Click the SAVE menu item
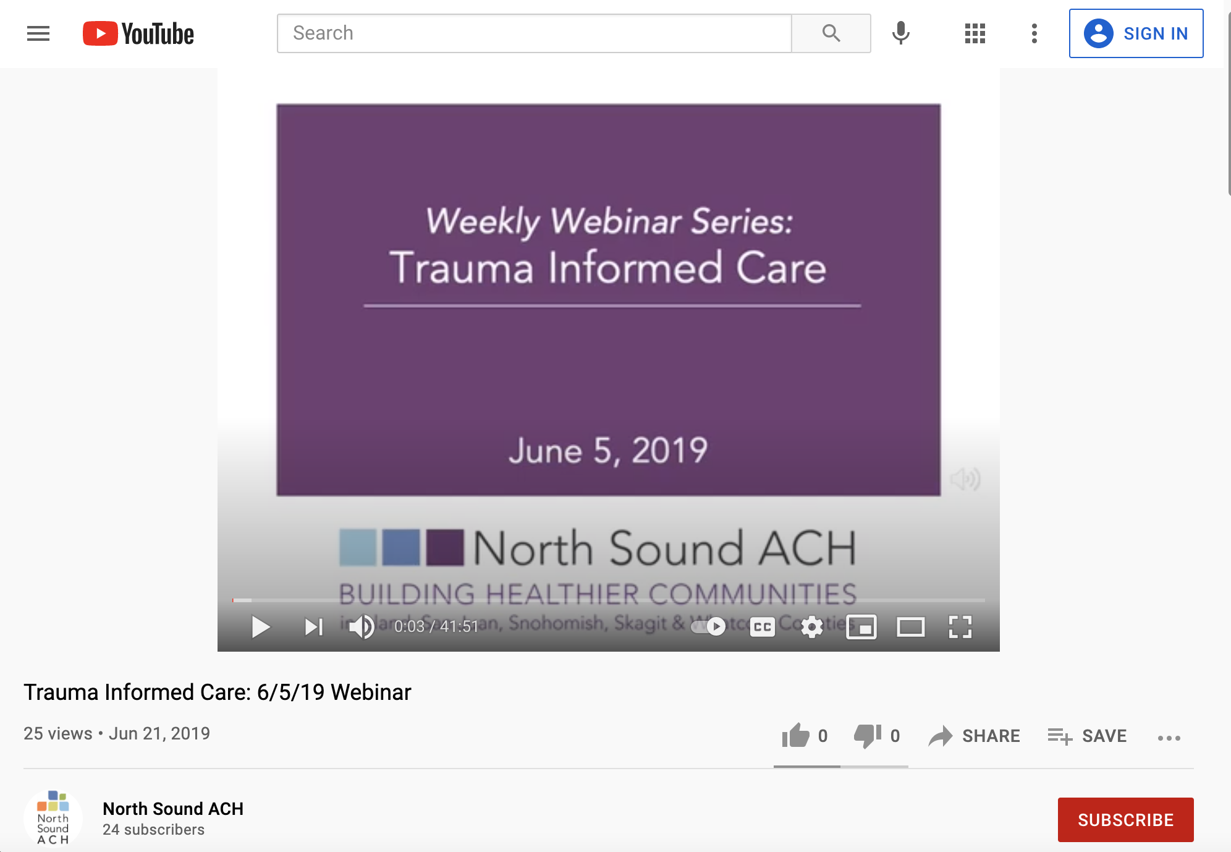 tap(1088, 736)
